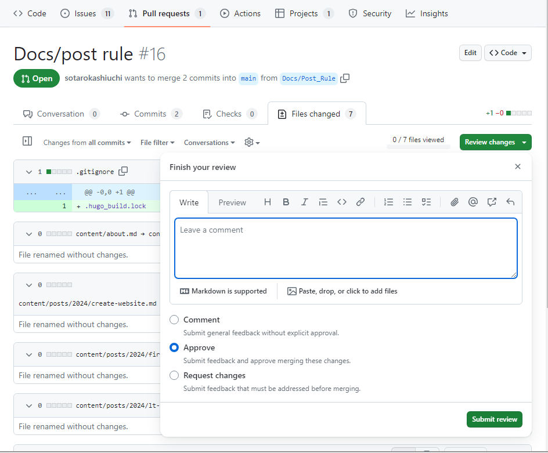548x453 pixels.
Task: Click the main branch link
Action: 248,78
